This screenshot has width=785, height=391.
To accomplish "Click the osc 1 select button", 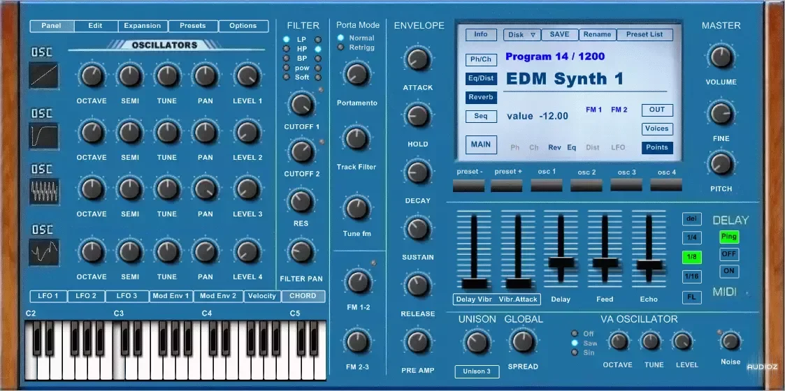I will click(547, 185).
